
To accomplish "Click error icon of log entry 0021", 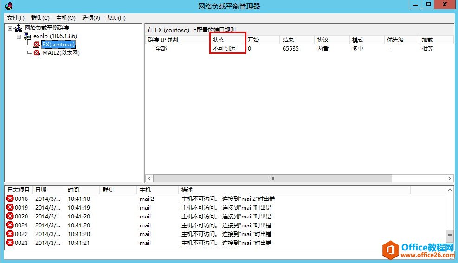I will coord(10,225).
